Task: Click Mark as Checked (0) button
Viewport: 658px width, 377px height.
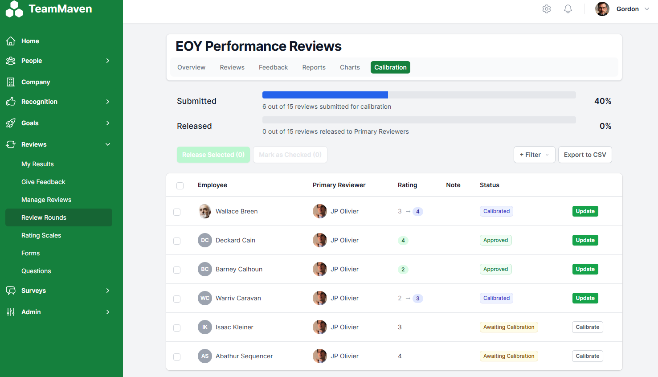Action: 290,155
